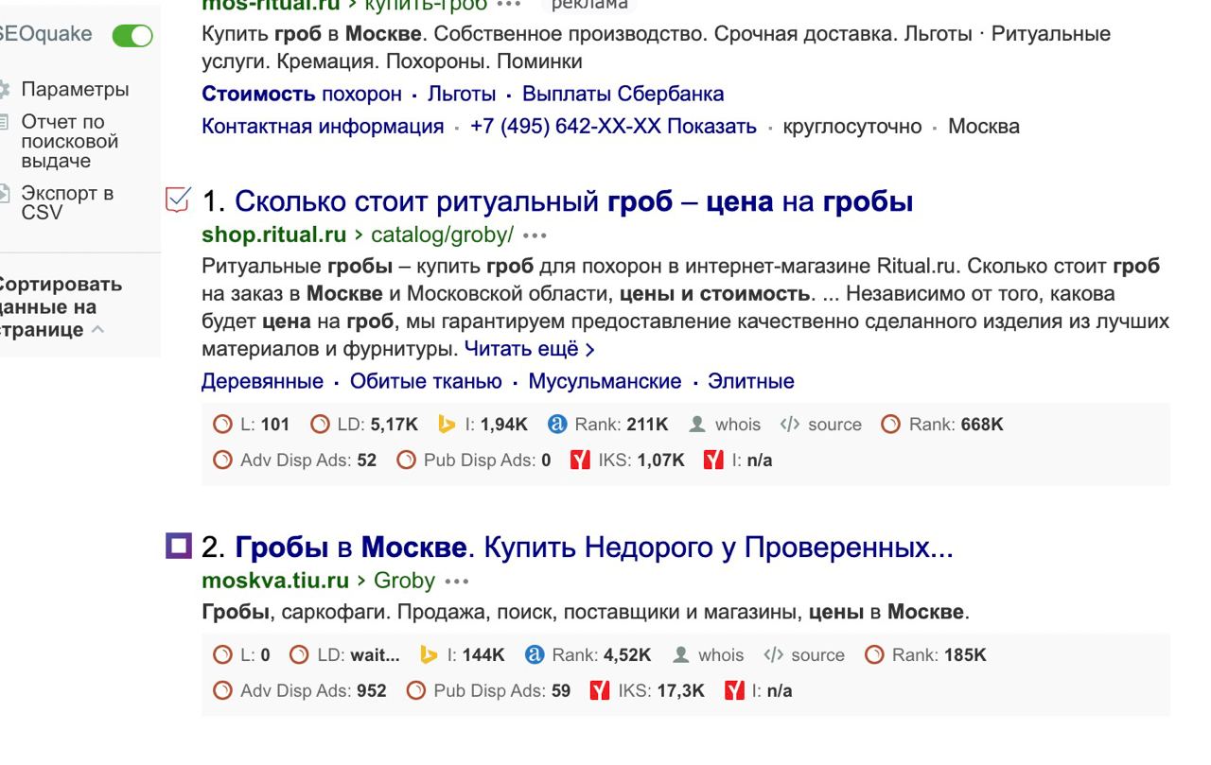The height and width of the screenshot is (765, 1211).
Task: View source for shop.ritual.ru result
Action: tap(820, 425)
